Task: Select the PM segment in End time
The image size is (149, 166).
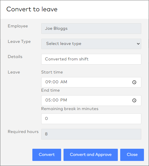Action: point(64,100)
